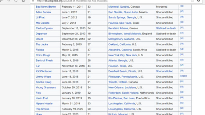Select Murdered cause in Bad News Brown row
Image resolution: width=205 pixels, height=115 pixels.
[162, 7]
